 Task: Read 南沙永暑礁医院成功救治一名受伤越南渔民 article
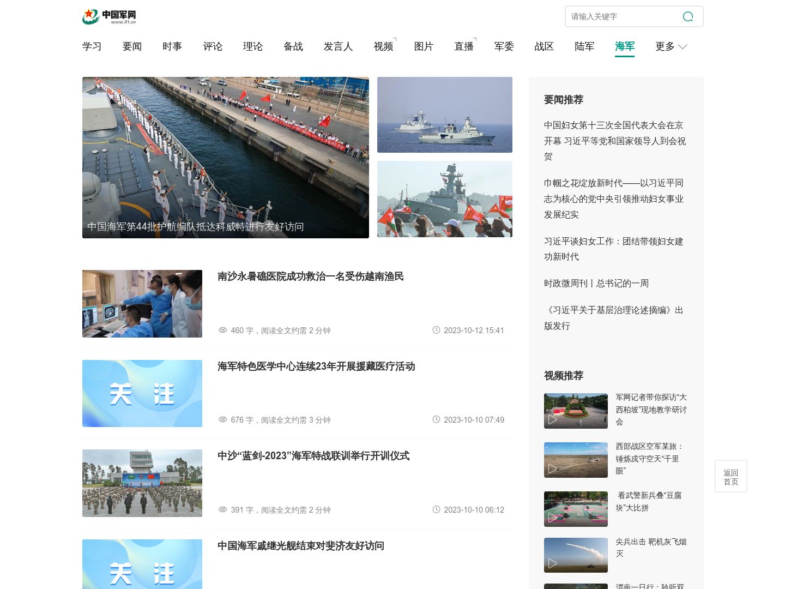(310, 277)
